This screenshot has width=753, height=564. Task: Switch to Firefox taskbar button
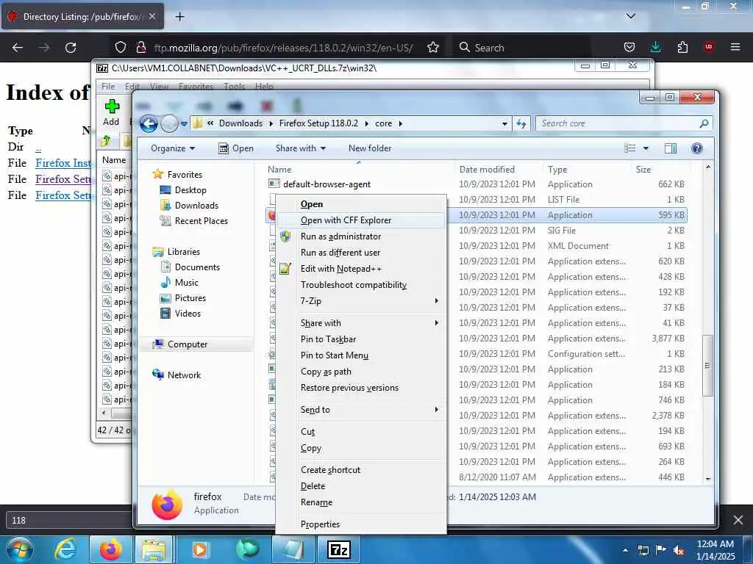110,549
